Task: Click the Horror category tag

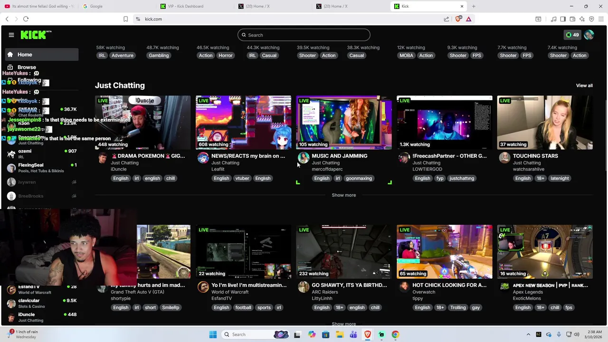Action: [226, 56]
